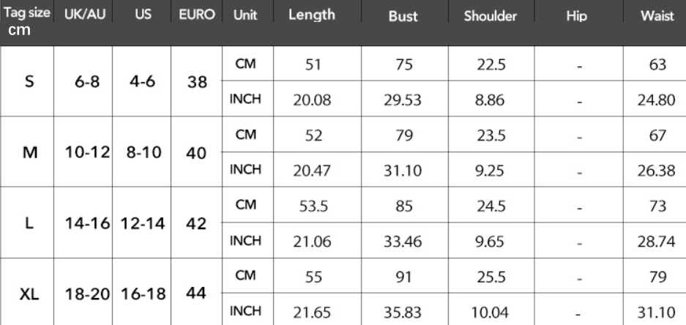Select the 28.74 inch waist value

coord(657,242)
